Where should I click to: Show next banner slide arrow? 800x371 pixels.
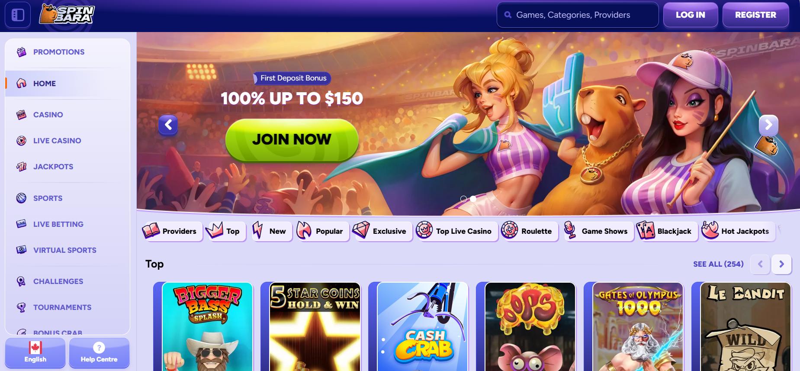pyautogui.click(x=768, y=125)
